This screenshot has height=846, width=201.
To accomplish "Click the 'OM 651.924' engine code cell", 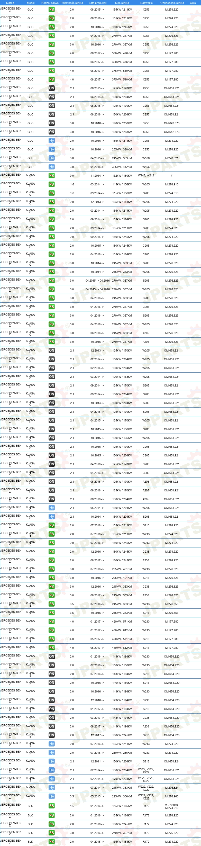I will [x=171, y=761].
